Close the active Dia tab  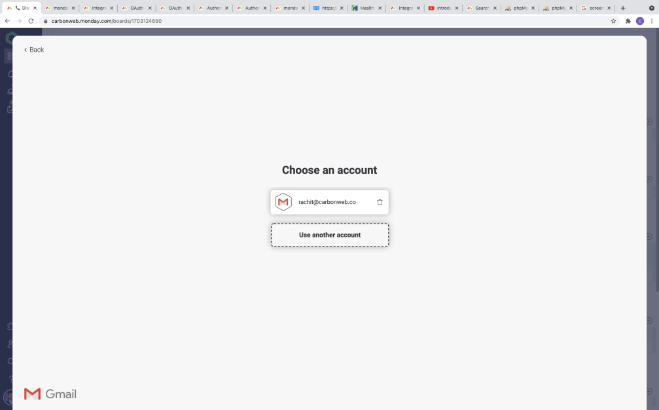click(35, 8)
